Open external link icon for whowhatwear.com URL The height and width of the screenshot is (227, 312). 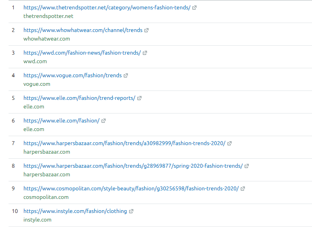click(147, 30)
